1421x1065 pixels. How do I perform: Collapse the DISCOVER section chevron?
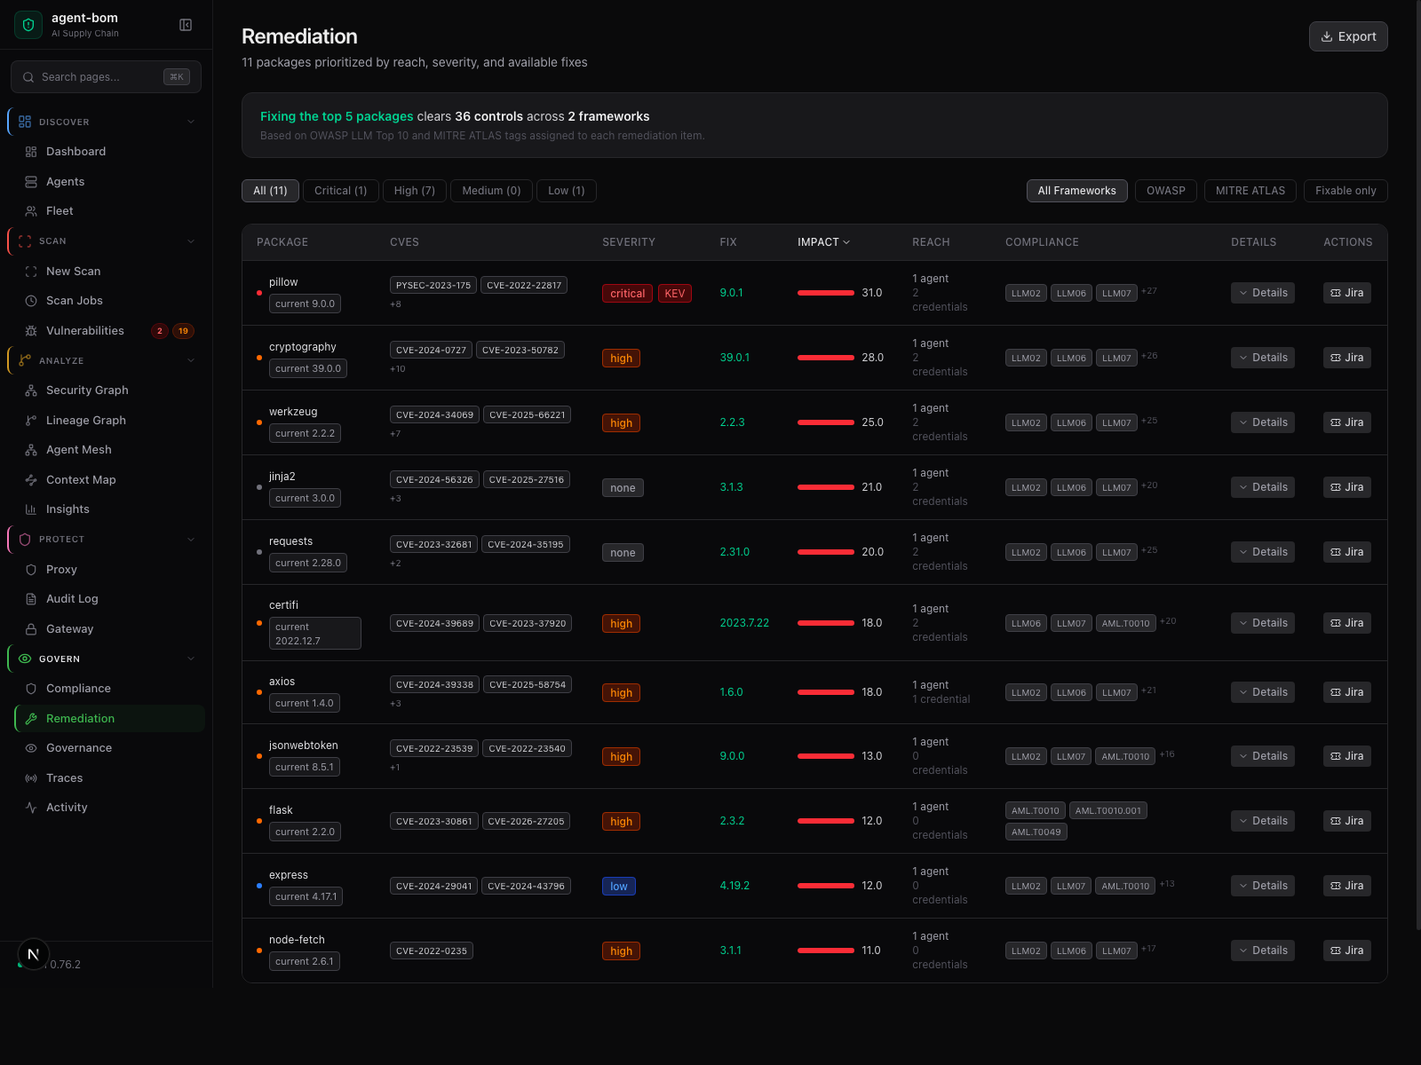[191, 122]
